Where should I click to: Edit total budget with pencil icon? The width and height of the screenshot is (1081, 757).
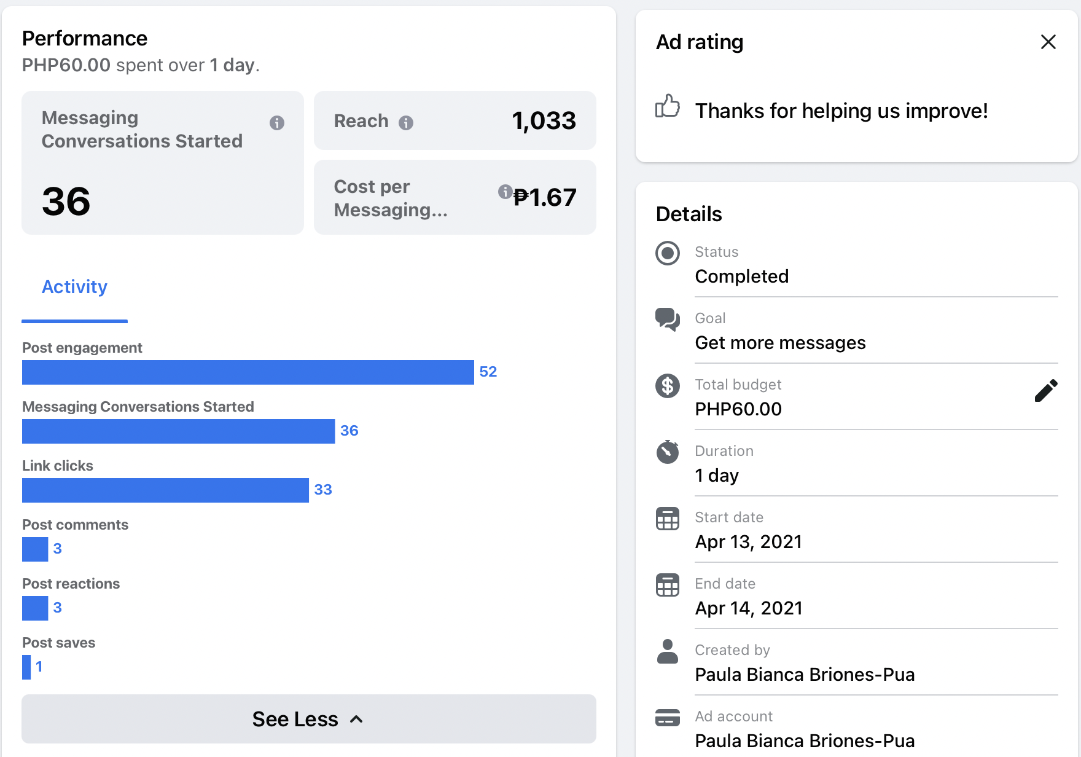pyautogui.click(x=1046, y=391)
